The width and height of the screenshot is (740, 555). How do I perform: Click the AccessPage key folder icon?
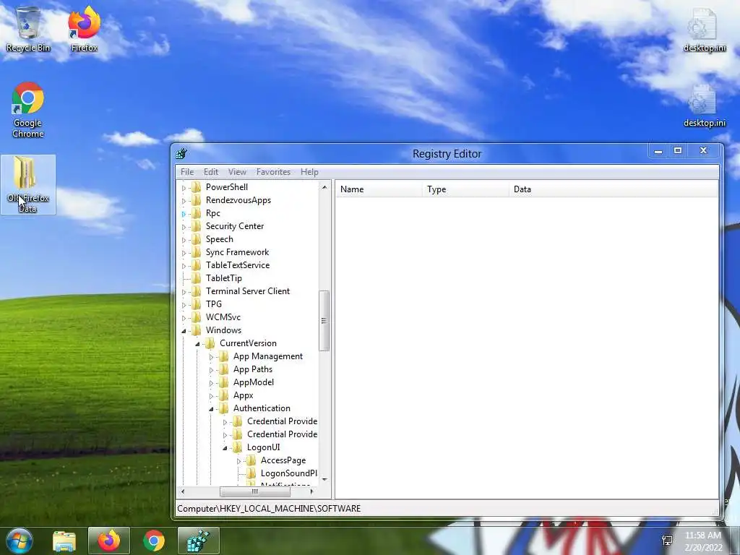tap(251, 460)
